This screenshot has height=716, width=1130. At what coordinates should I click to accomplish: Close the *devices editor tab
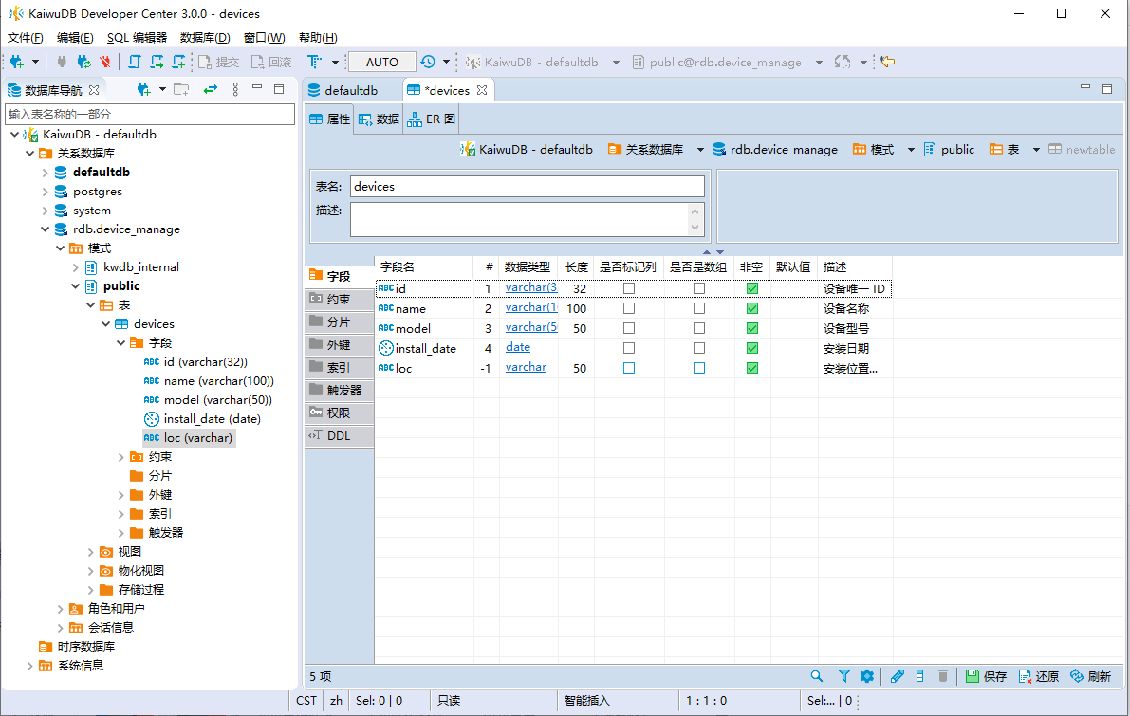click(x=482, y=90)
